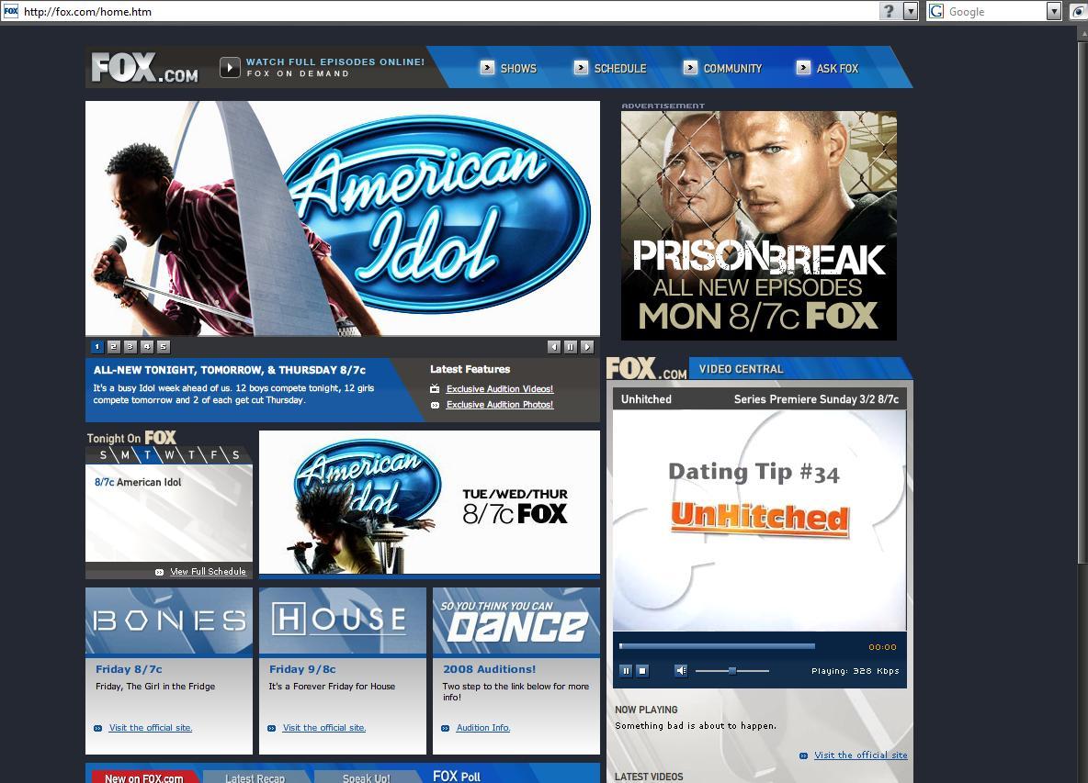Open the Speak Up! tab
1088x783 pixels.
[x=367, y=778]
